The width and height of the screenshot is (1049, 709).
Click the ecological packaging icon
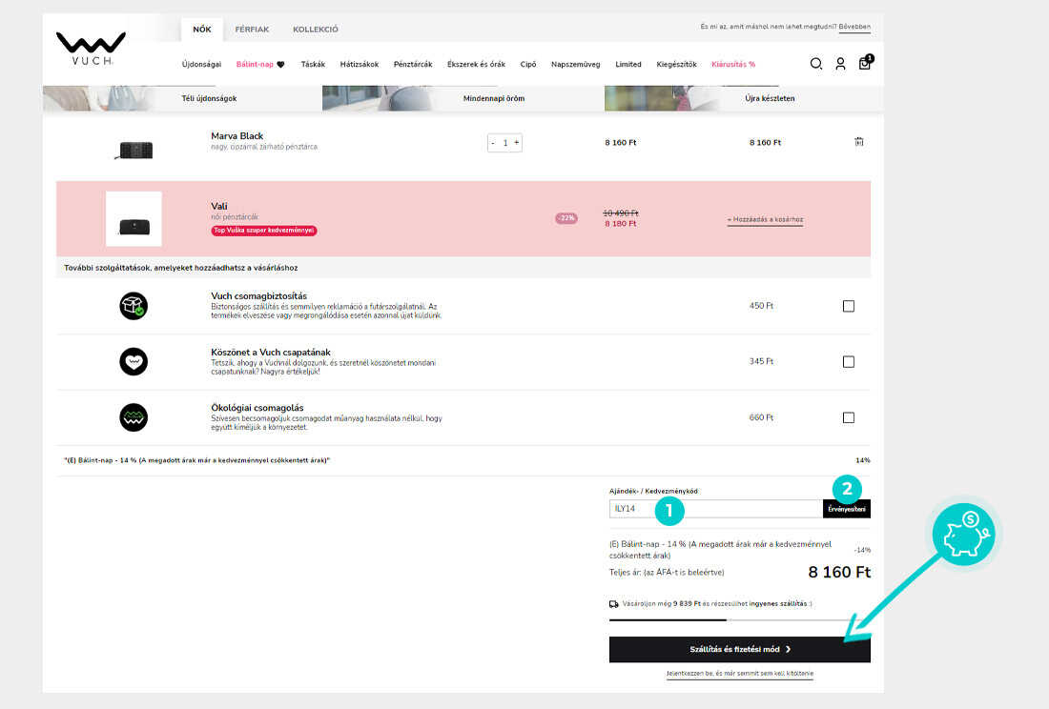pos(134,417)
